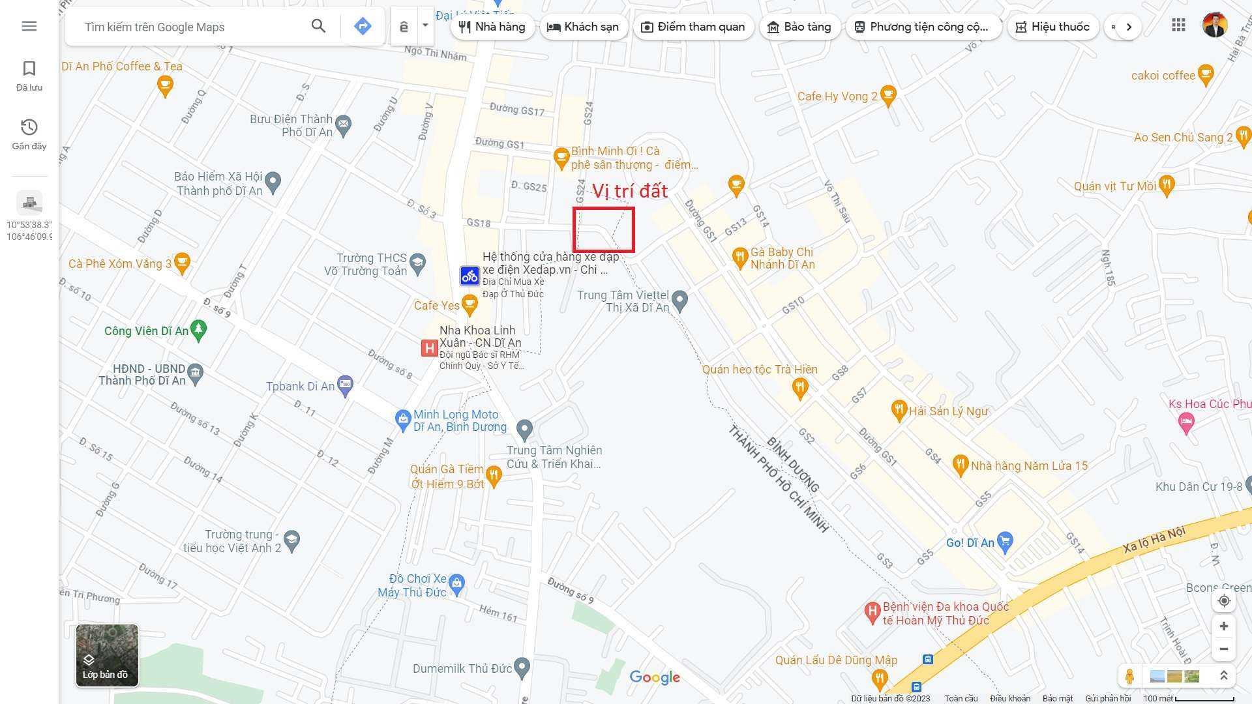Viewport: 1252px width, 704px height.
Task: Click the Gửi phản hồi link
Action: click(x=1108, y=698)
